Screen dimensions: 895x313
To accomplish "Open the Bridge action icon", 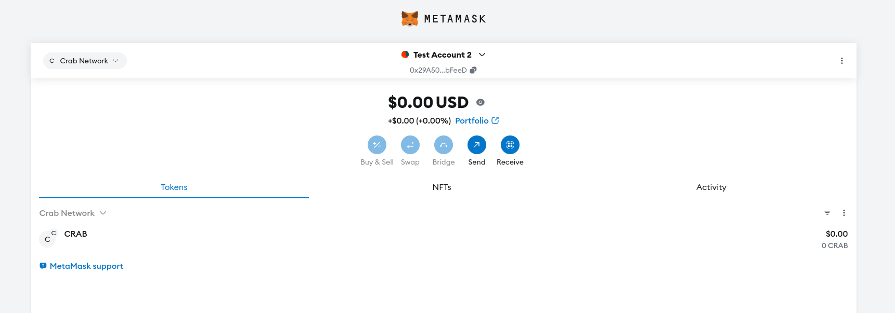I will pos(444,145).
